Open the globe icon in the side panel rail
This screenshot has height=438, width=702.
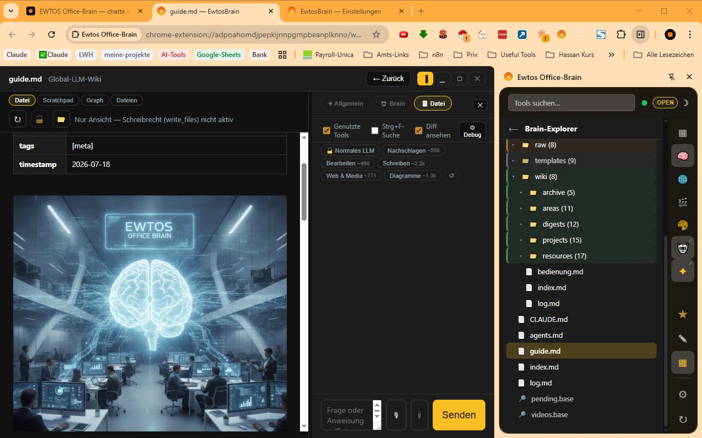[683, 179]
